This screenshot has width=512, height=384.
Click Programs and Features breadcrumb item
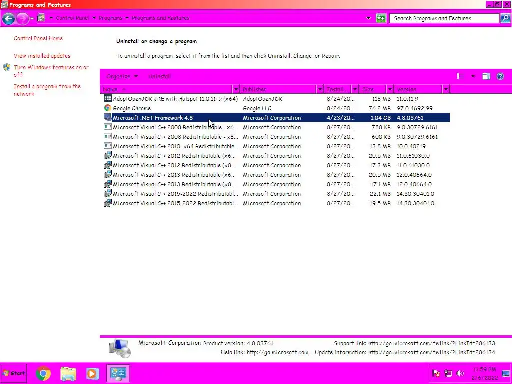click(160, 18)
